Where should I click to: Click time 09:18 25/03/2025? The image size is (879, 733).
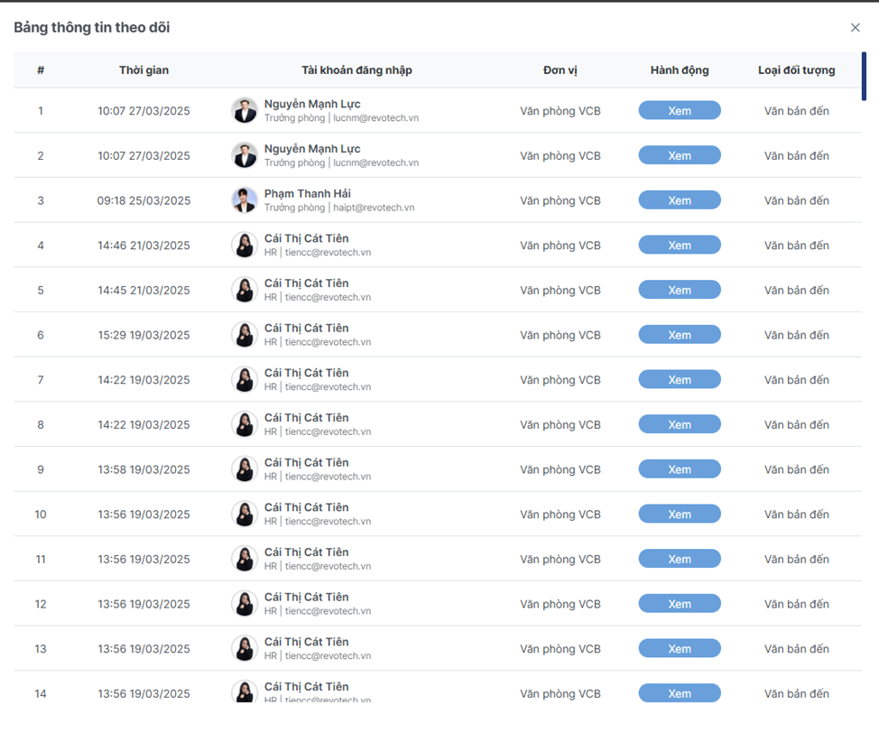click(x=143, y=200)
